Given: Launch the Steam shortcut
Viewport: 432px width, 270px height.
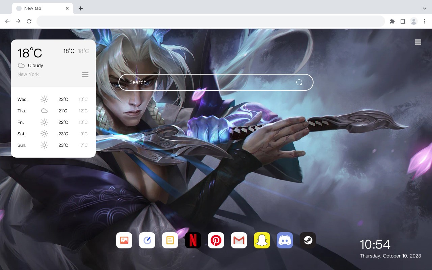Looking at the screenshot, I should (308, 240).
